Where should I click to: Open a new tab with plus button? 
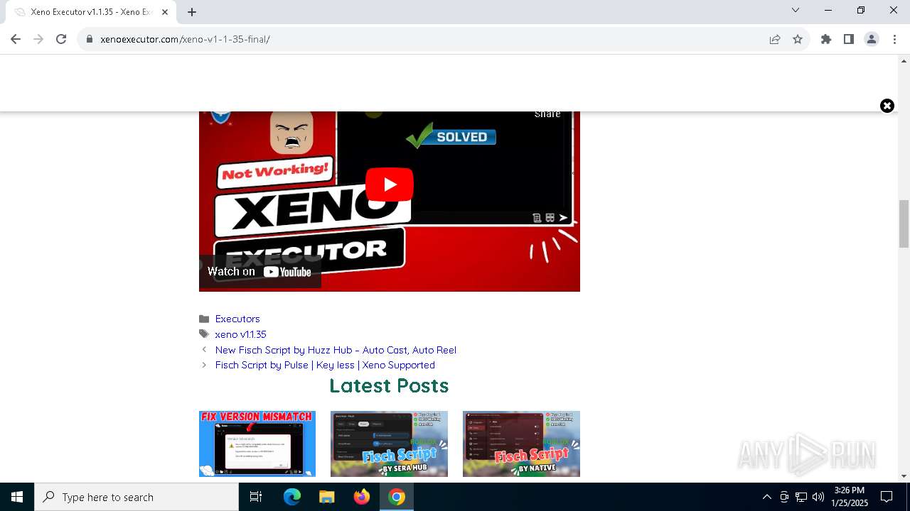click(x=192, y=11)
